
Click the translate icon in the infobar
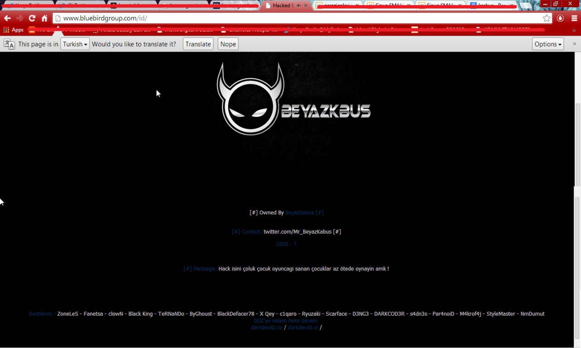pos(9,44)
